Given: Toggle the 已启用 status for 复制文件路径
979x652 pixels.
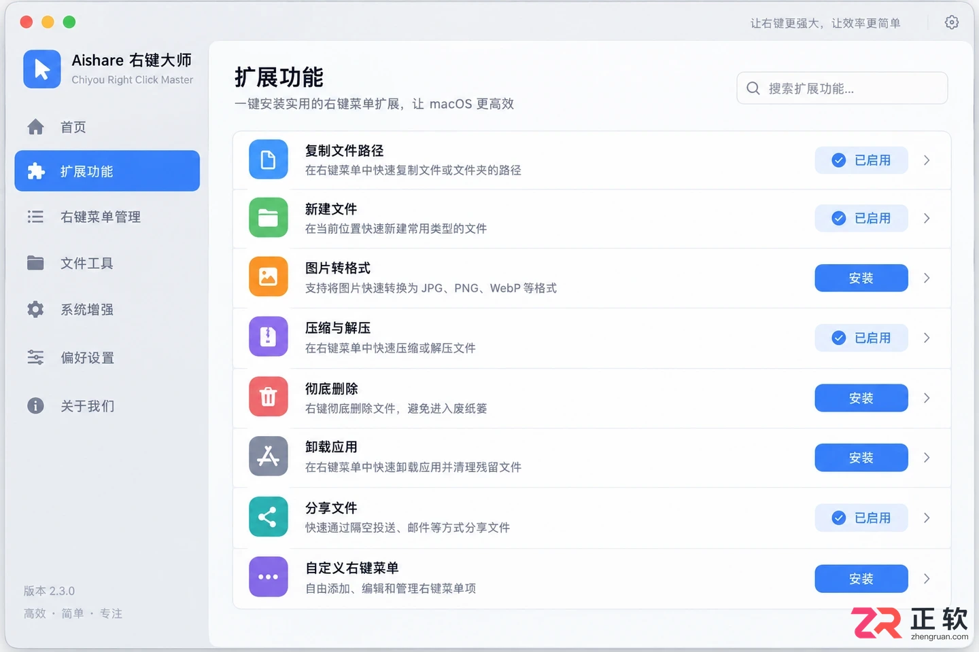Looking at the screenshot, I should pos(861,160).
